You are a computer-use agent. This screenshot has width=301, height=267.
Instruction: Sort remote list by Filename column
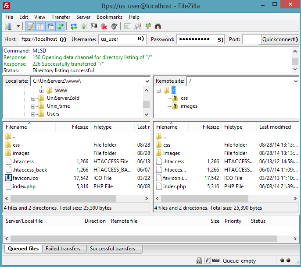click(x=171, y=127)
